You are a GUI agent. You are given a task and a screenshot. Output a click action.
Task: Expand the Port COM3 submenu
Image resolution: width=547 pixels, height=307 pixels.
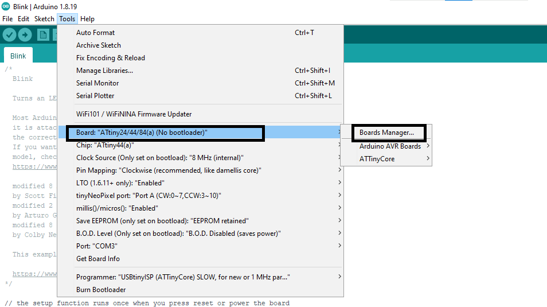click(x=200, y=246)
